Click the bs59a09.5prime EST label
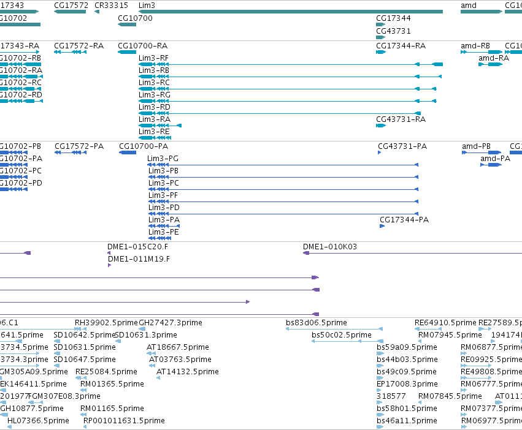 tap(407, 347)
